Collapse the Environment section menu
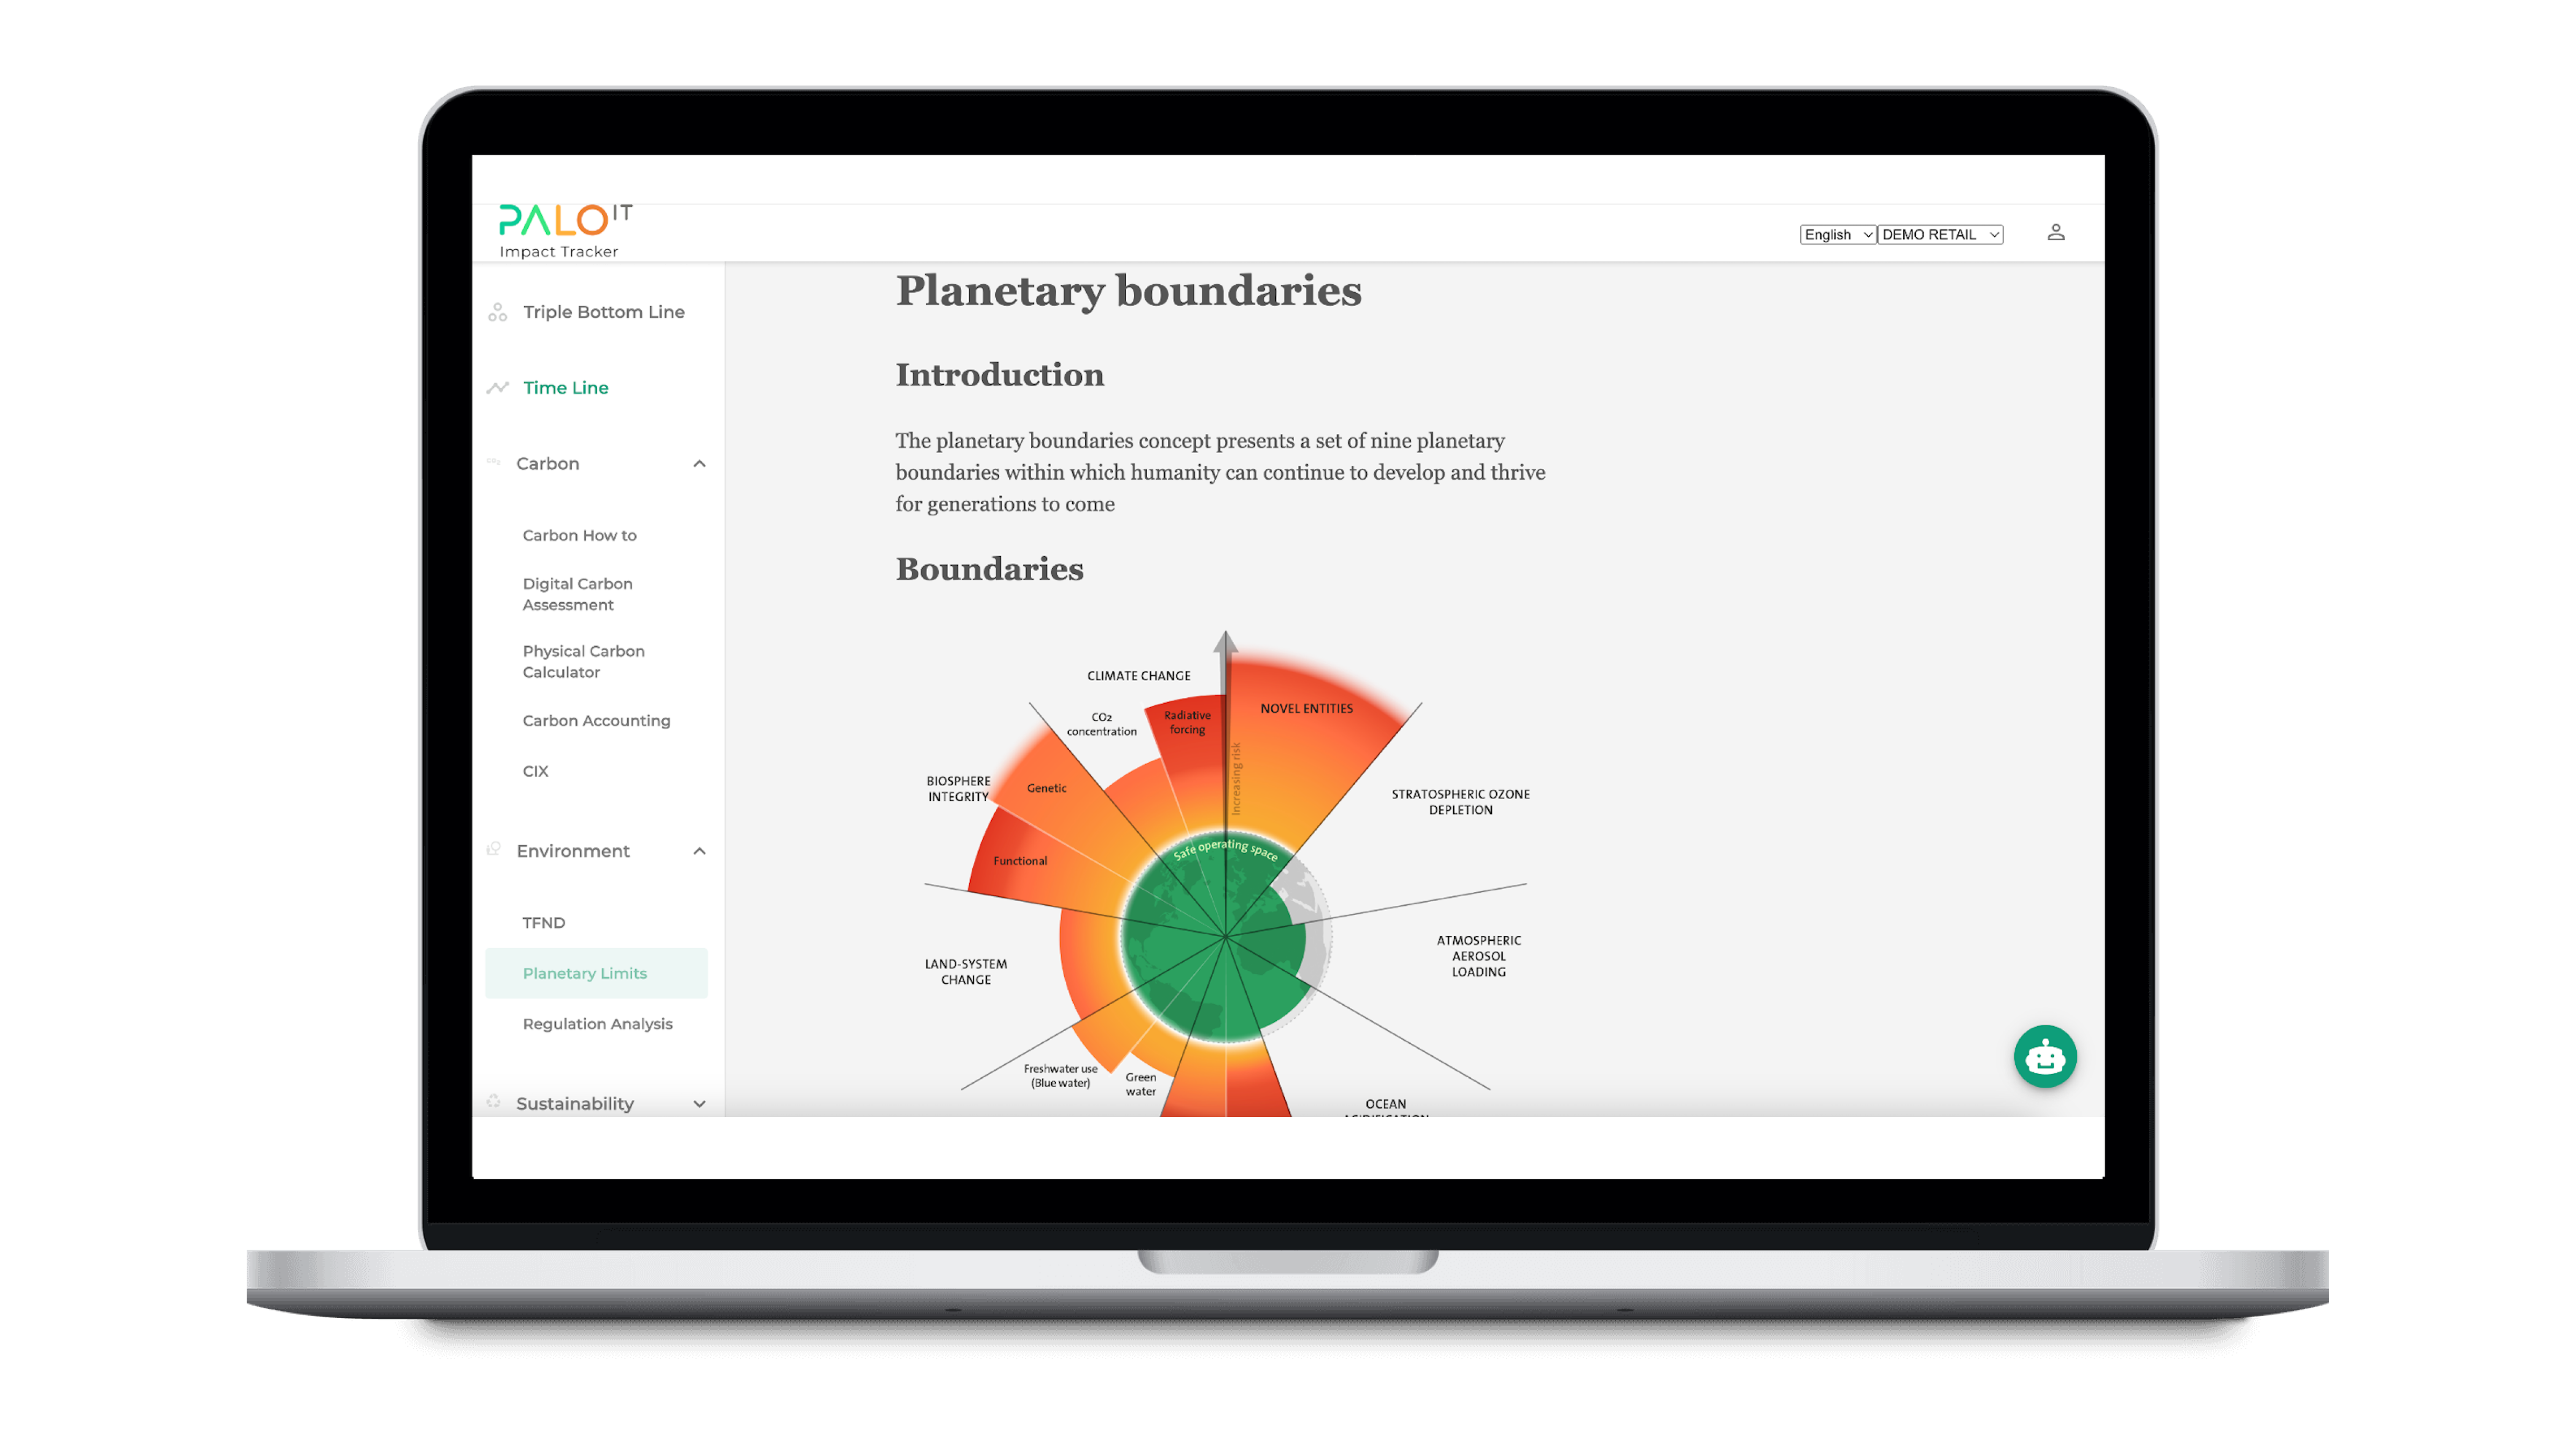 (699, 851)
